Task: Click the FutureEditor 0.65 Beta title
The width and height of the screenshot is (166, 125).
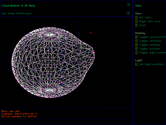Action: click(x=18, y=6)
